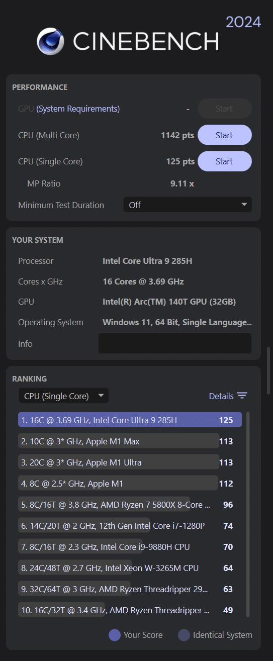Click the 125 pts single core score
Image resolution: width=273 pixels, height=661 pixels.
tap(180, 161)
